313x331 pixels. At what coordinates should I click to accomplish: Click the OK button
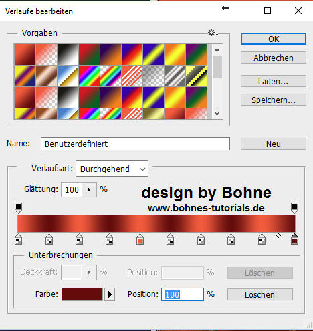point(274,39)
